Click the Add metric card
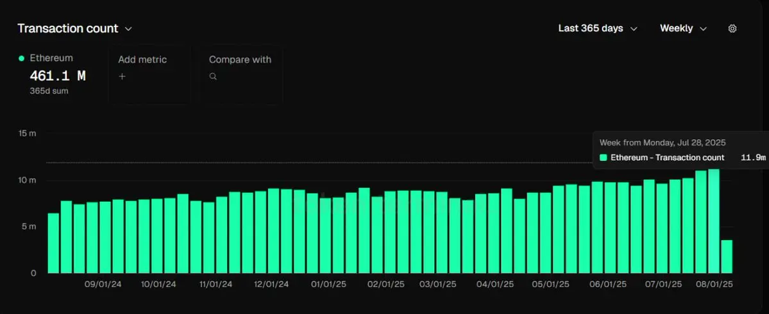769x314 pixels. point(149,74)
